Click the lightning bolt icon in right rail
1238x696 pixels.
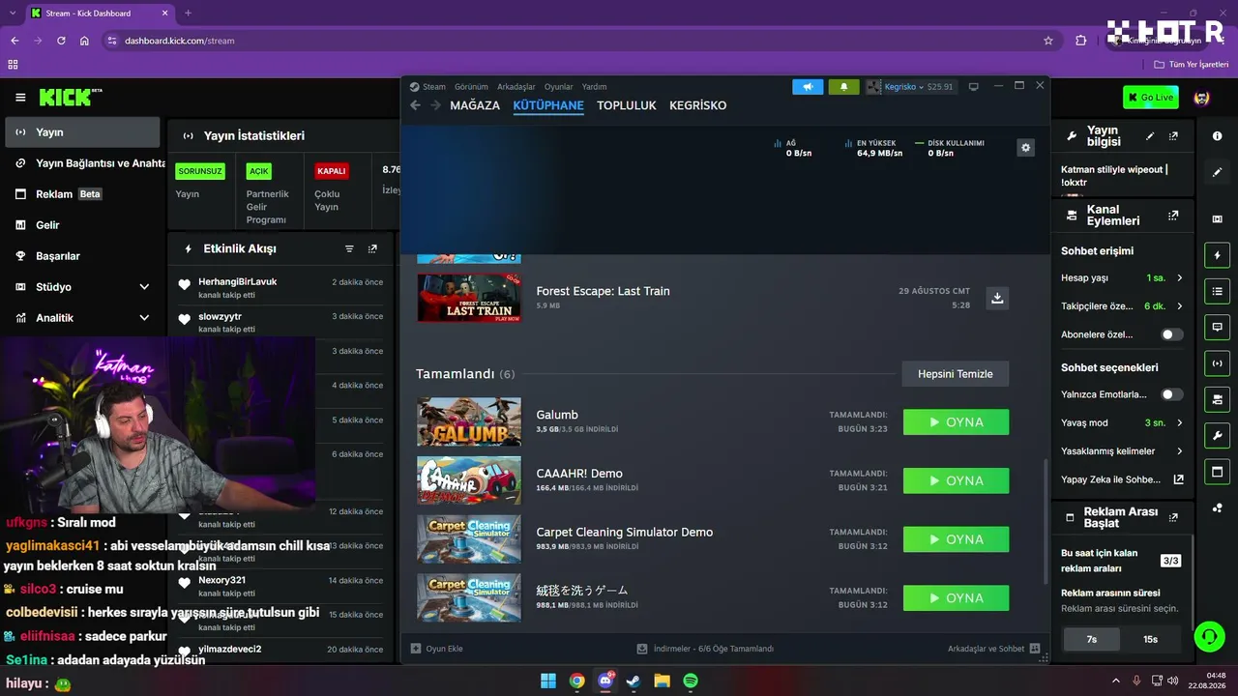tap(1217, 255)
